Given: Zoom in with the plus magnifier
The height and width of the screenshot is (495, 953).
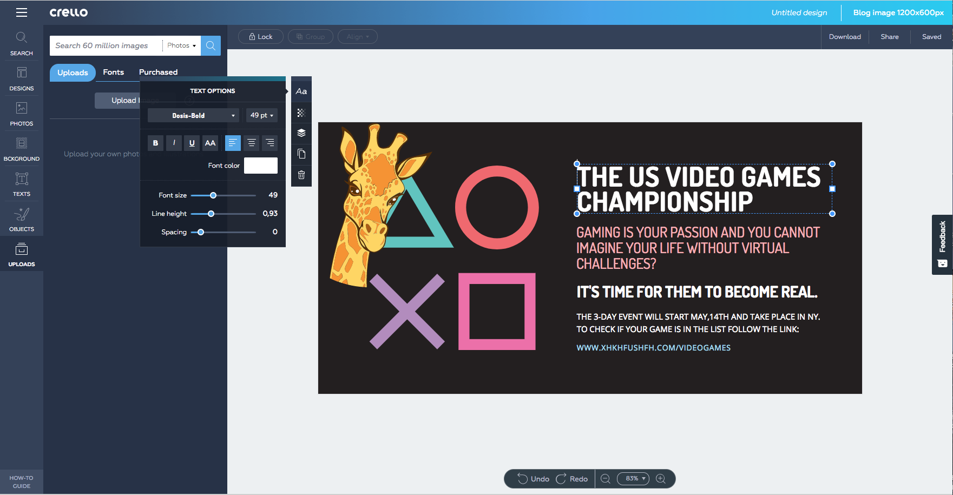Looking at the screenshot, I should [x=661, y=479].
